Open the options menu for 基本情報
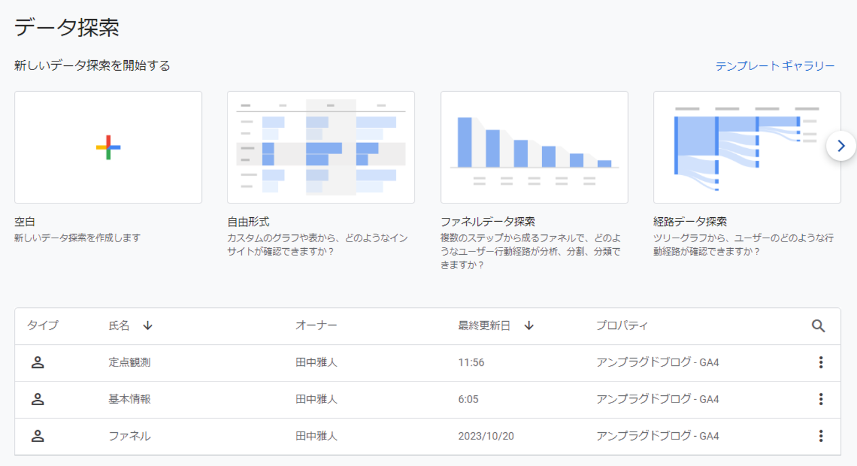Screen dimensions: 857x466 (820, 399)
